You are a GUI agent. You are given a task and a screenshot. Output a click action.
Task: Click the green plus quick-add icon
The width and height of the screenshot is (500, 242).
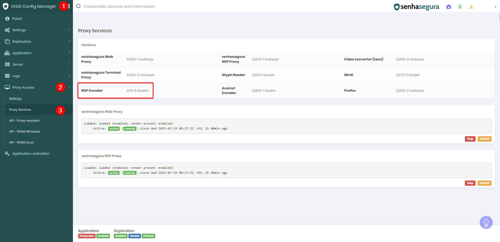click(x=460, y=7)
